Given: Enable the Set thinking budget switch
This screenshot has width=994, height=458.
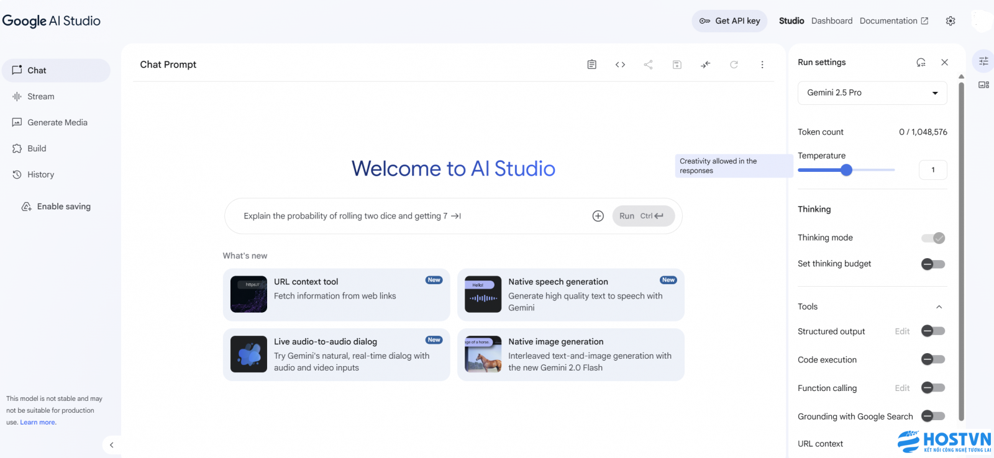Looking at the screenshot, I should coord(933,264).
